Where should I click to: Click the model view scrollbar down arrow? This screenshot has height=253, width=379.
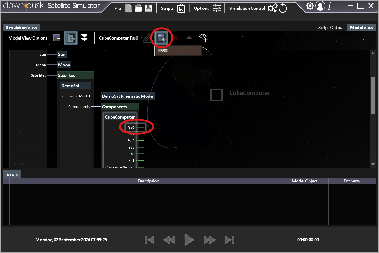(x=373, y=164)
